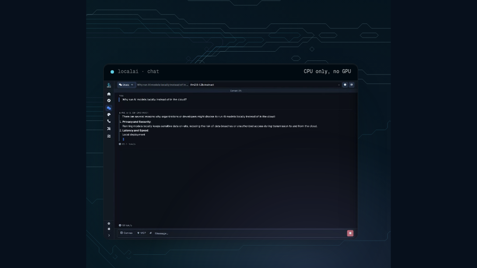This screenshot has height=268, width=477.
Task: Select the chat bubbles icon in the sidebar
Action: 109,108
